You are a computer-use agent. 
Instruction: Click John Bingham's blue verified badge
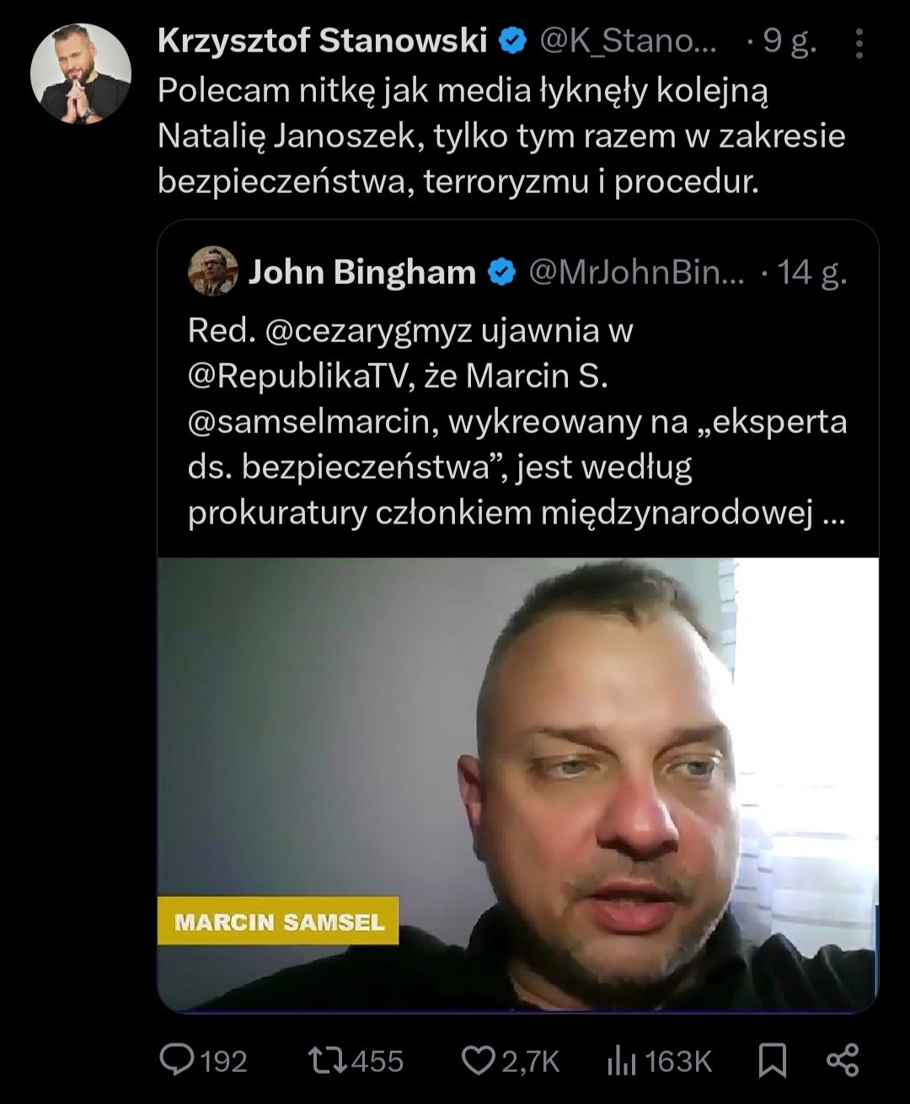[x=502, y=272]
